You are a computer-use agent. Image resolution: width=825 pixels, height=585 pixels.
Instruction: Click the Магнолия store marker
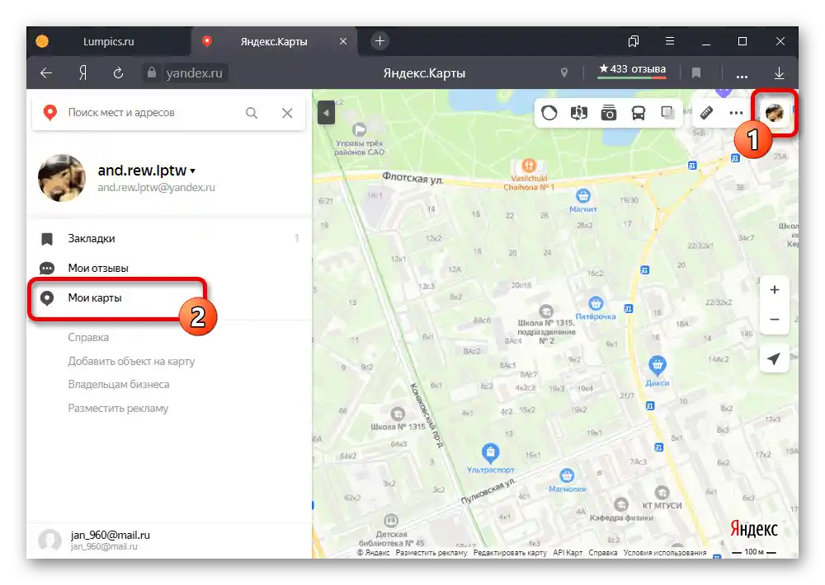click(567, 475)
